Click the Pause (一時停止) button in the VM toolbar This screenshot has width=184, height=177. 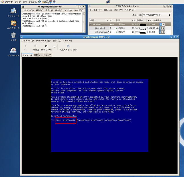coord(35,48)
